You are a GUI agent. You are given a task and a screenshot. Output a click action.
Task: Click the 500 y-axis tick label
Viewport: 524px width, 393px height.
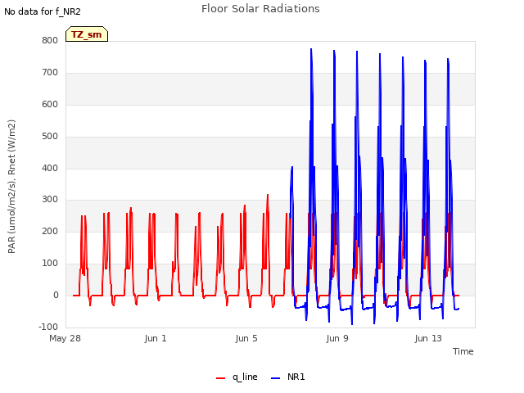coord(50,137)
